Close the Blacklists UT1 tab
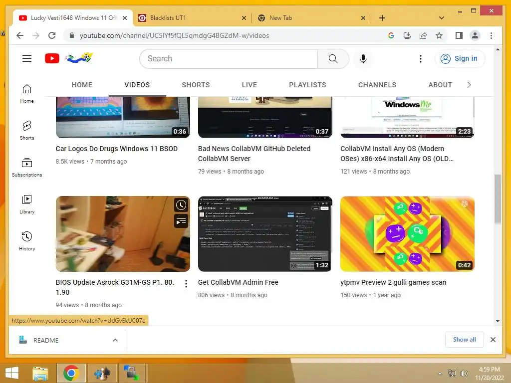The width and height of the screenshot is (511, 383). (244, 18)
